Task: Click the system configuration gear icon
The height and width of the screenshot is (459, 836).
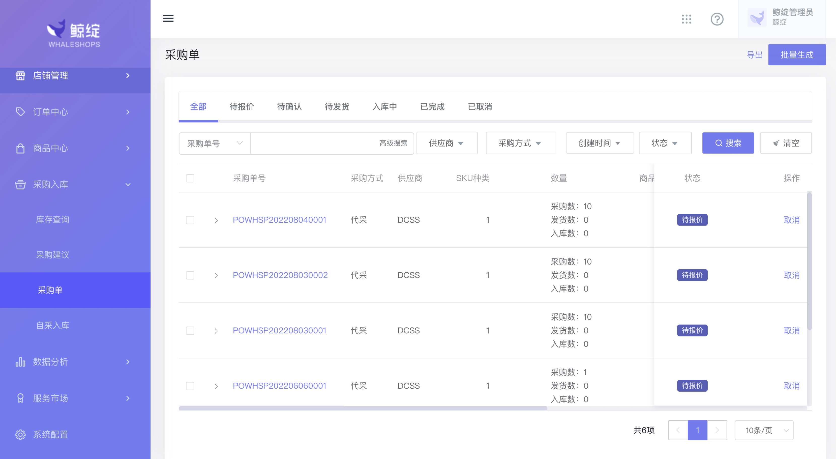Action: click(x=20, y=434)
